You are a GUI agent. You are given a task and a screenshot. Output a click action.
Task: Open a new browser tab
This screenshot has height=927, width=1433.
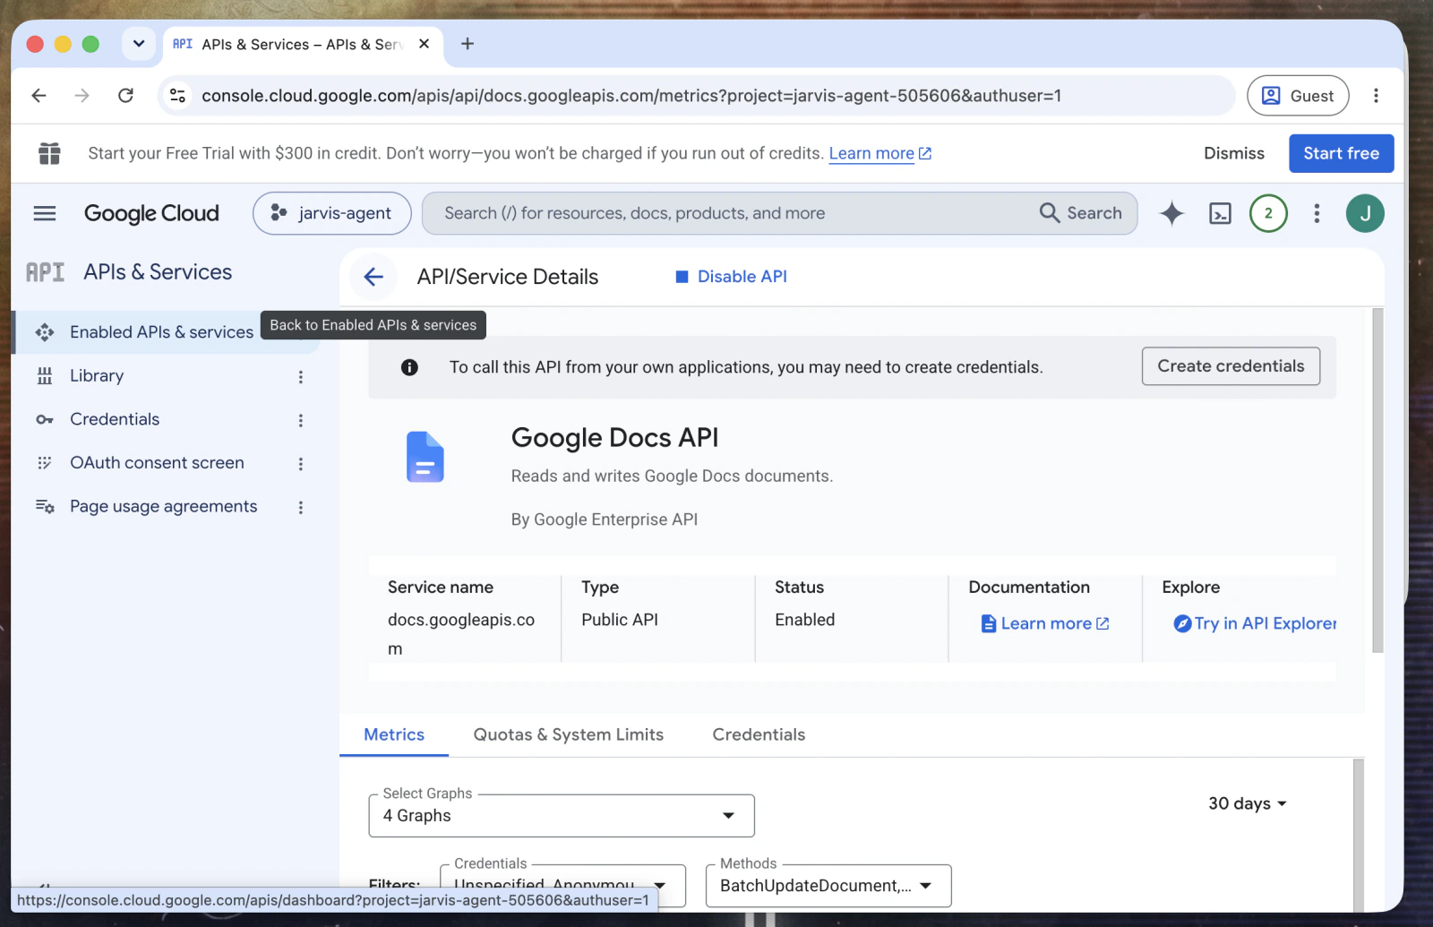468,44
